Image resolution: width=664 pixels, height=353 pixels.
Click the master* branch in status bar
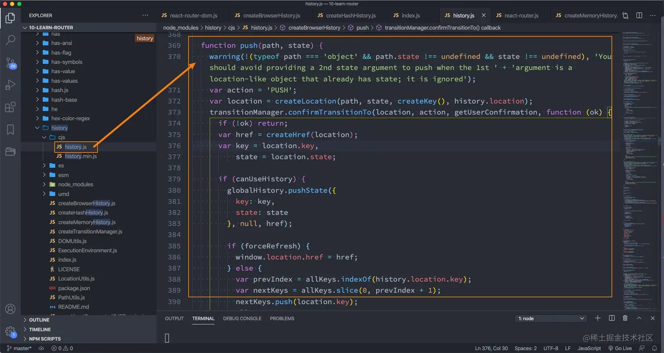tap(19, 348)
